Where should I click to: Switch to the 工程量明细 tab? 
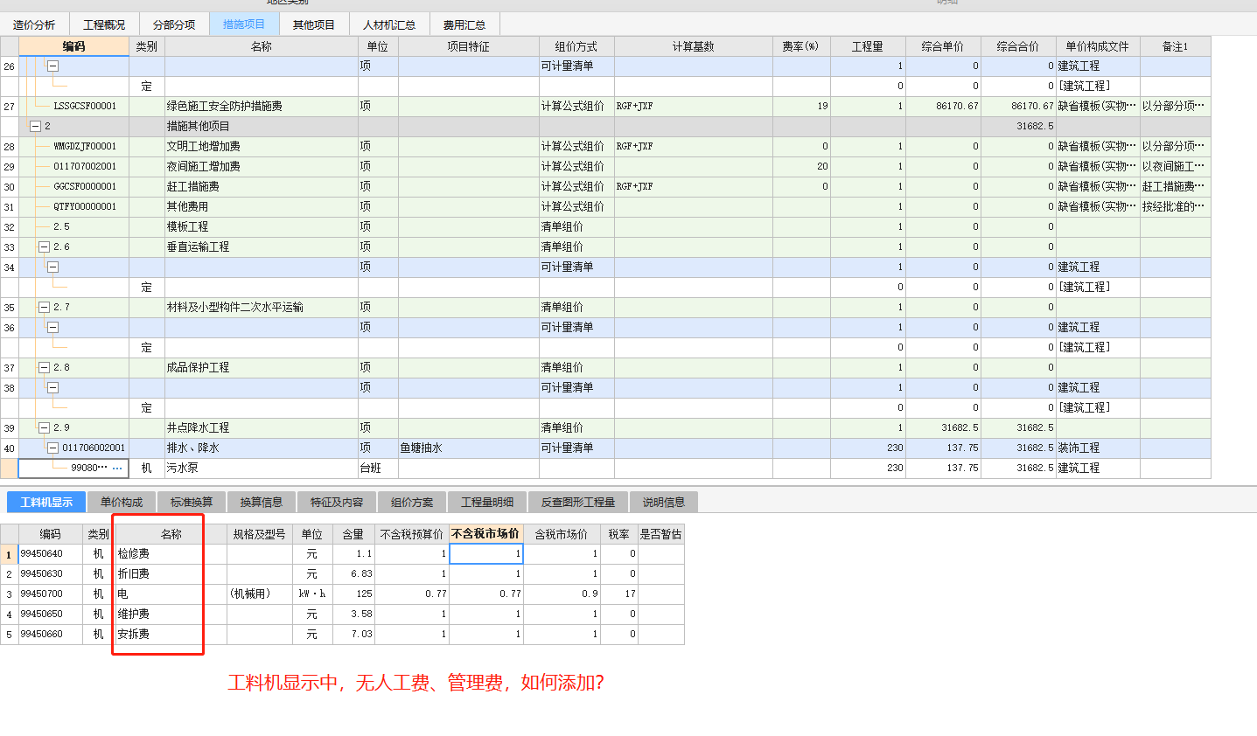(487, 502)
